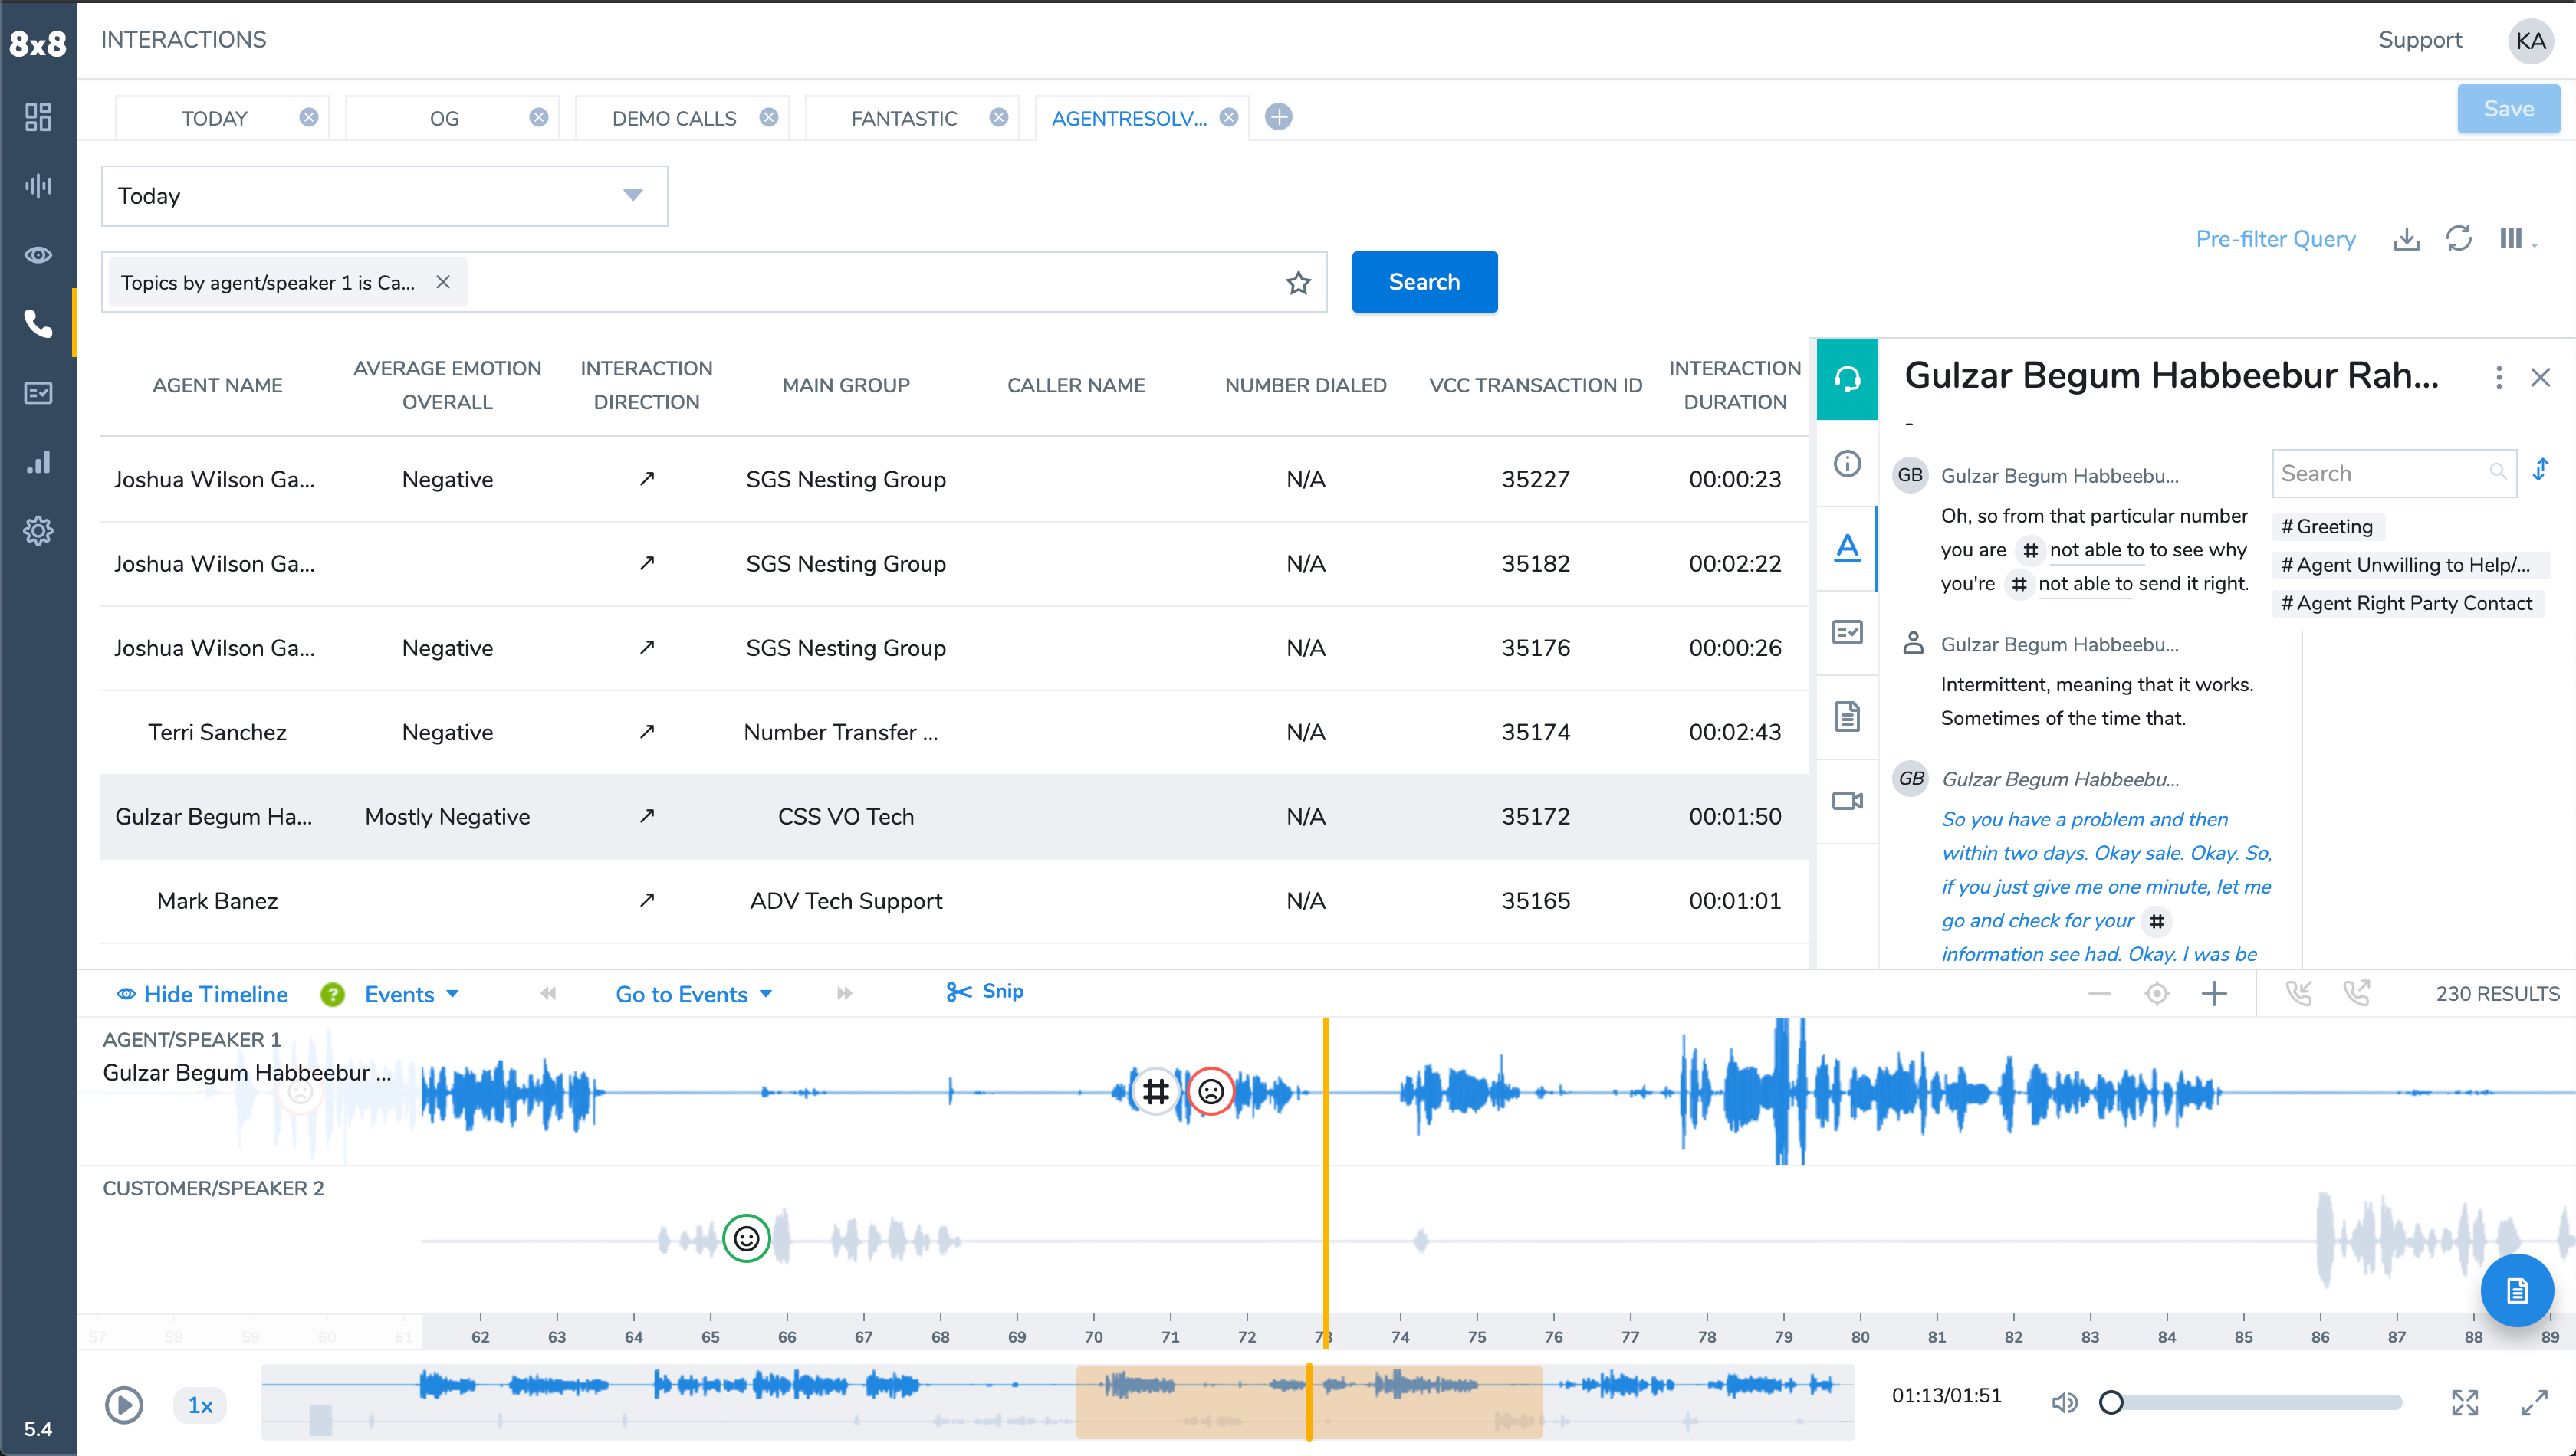The height and width of the screenshot is (1456, 2576).
Task: Close the Gulzar Begum details panel
Action: click(2540, 377)
